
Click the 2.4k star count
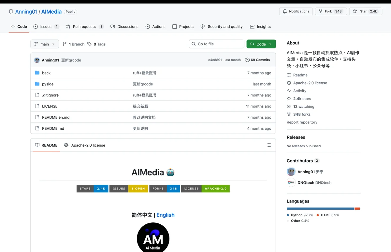click(x=373, y=11)
